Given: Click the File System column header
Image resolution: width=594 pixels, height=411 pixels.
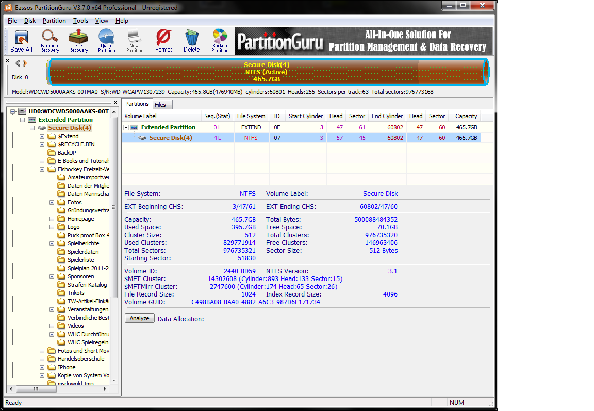Looking at the screenshot, I should coord(251,116).
